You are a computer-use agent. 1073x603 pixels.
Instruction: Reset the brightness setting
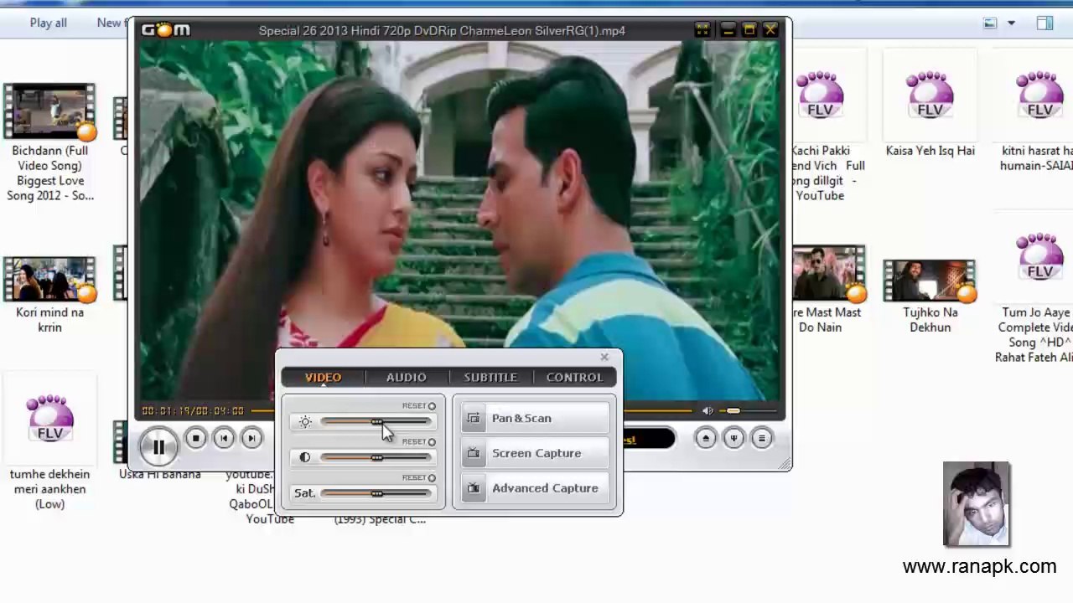click(x=419, y=406)
